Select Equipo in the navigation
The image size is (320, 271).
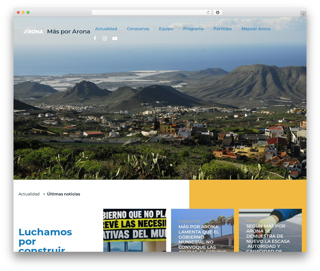point(166,29)
